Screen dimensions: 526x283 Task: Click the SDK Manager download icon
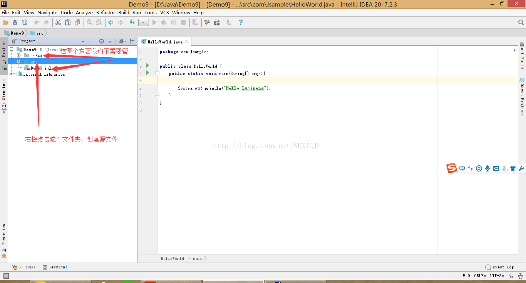click(x=229, y=22)
